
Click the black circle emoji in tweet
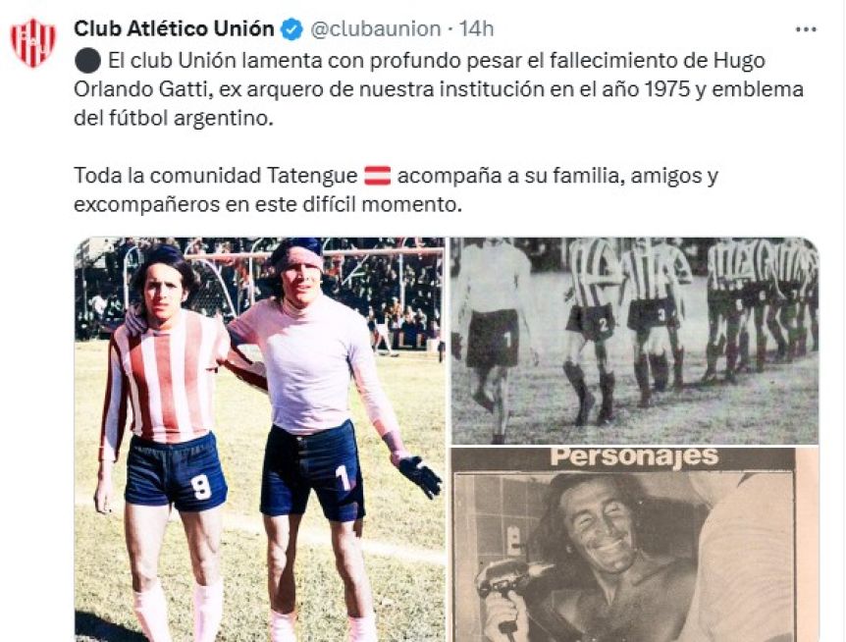click(x=87, y=60)
